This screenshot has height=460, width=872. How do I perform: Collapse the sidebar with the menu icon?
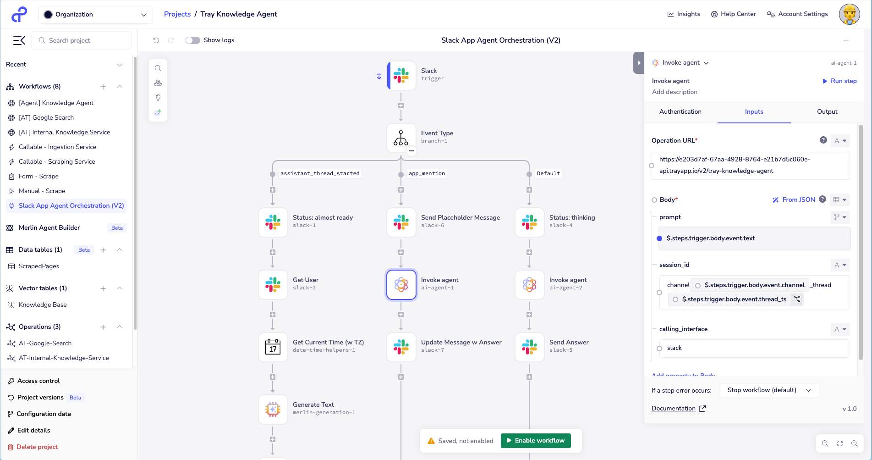click(19, 40)
